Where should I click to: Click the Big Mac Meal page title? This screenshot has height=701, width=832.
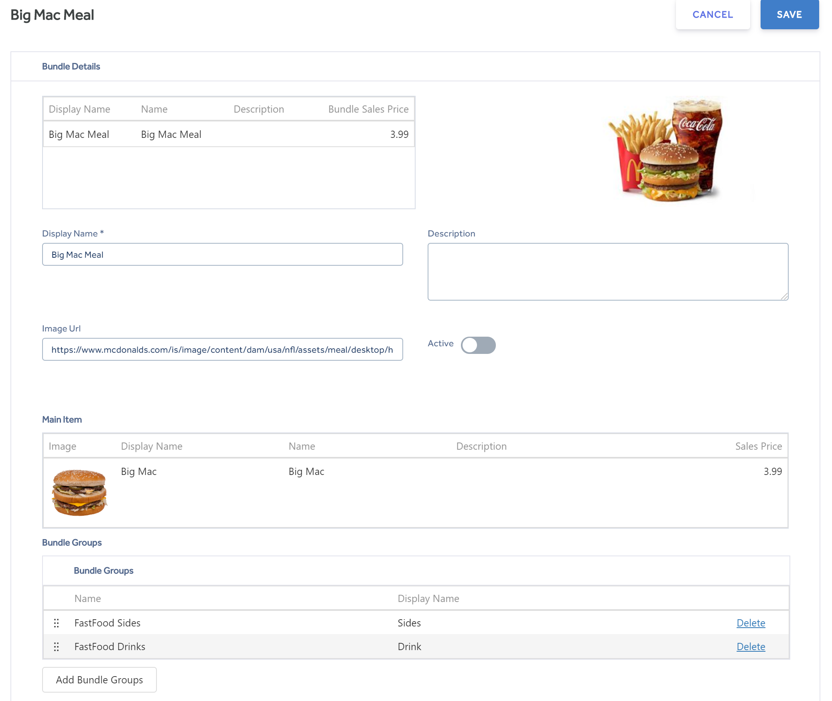coord(52,15)
